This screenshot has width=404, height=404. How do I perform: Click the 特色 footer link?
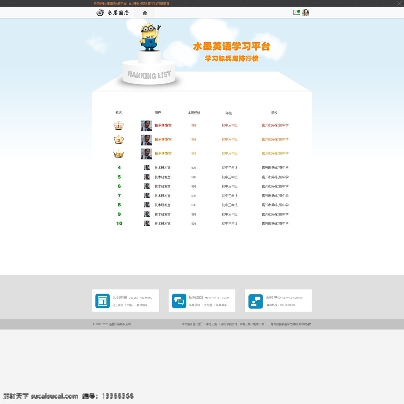pos(130,305)
